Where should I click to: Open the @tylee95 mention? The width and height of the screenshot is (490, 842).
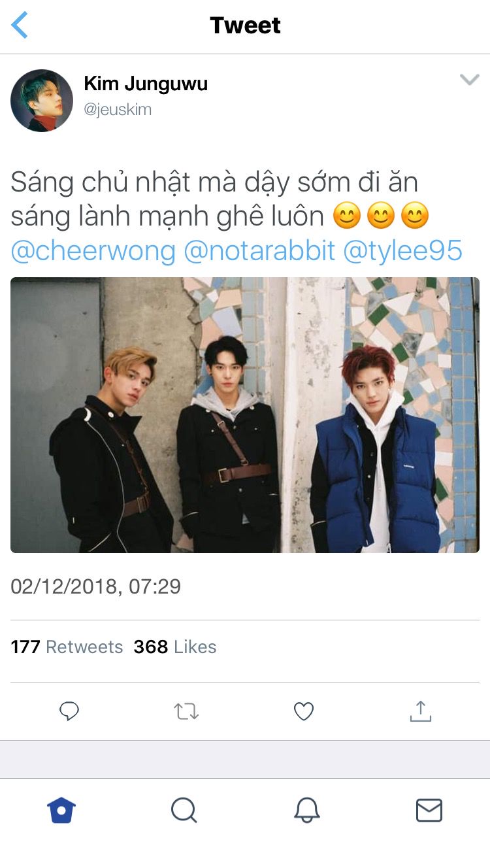[403, 251]
